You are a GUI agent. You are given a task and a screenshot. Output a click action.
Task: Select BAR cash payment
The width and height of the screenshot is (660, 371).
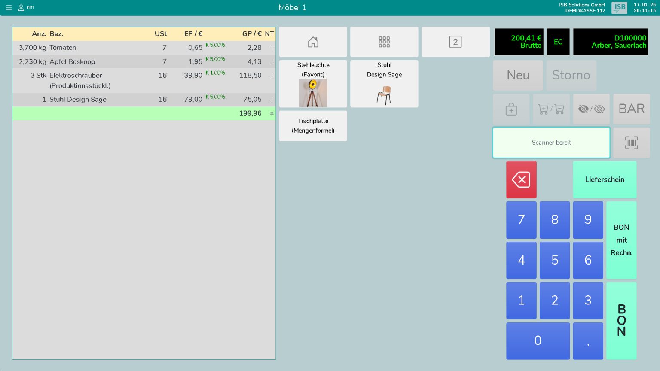pos(631,109)
